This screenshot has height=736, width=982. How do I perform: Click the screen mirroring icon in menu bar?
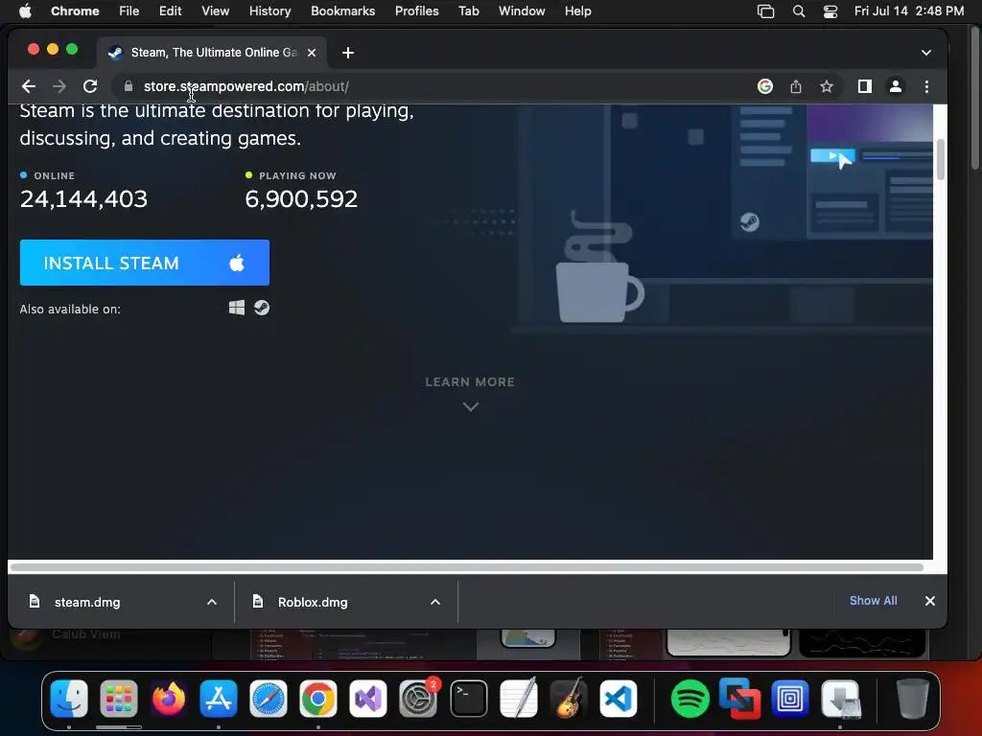coord(765,11)
